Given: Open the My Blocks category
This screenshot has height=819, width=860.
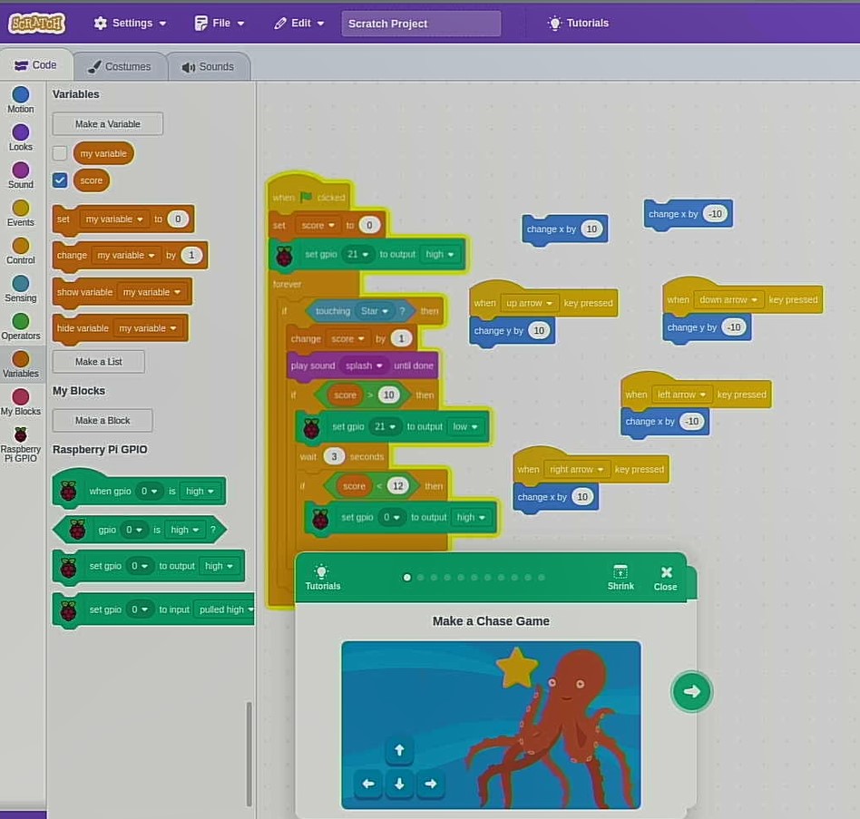Looking at the screenshot, I should [21, 403].
